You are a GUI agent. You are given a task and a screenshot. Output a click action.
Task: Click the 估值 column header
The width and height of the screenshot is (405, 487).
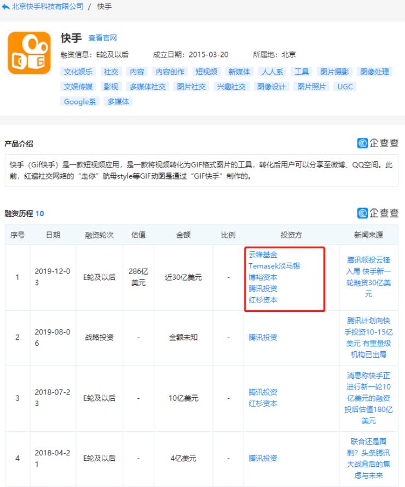click(138, 235)
